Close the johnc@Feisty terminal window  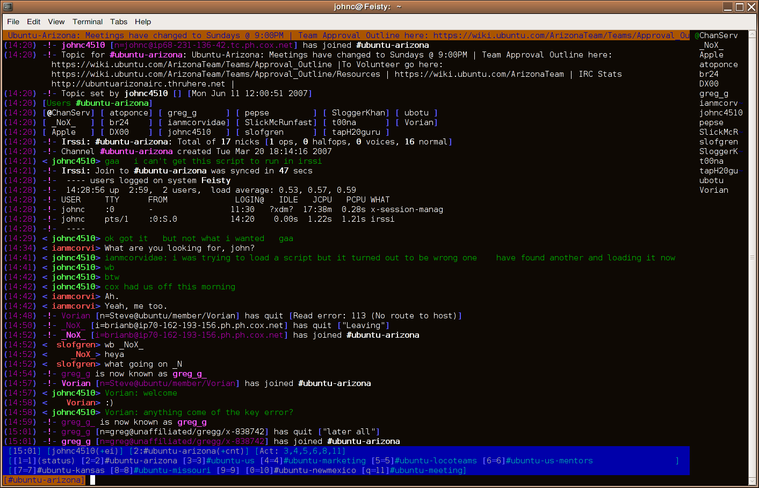click(x=750, y=6)
